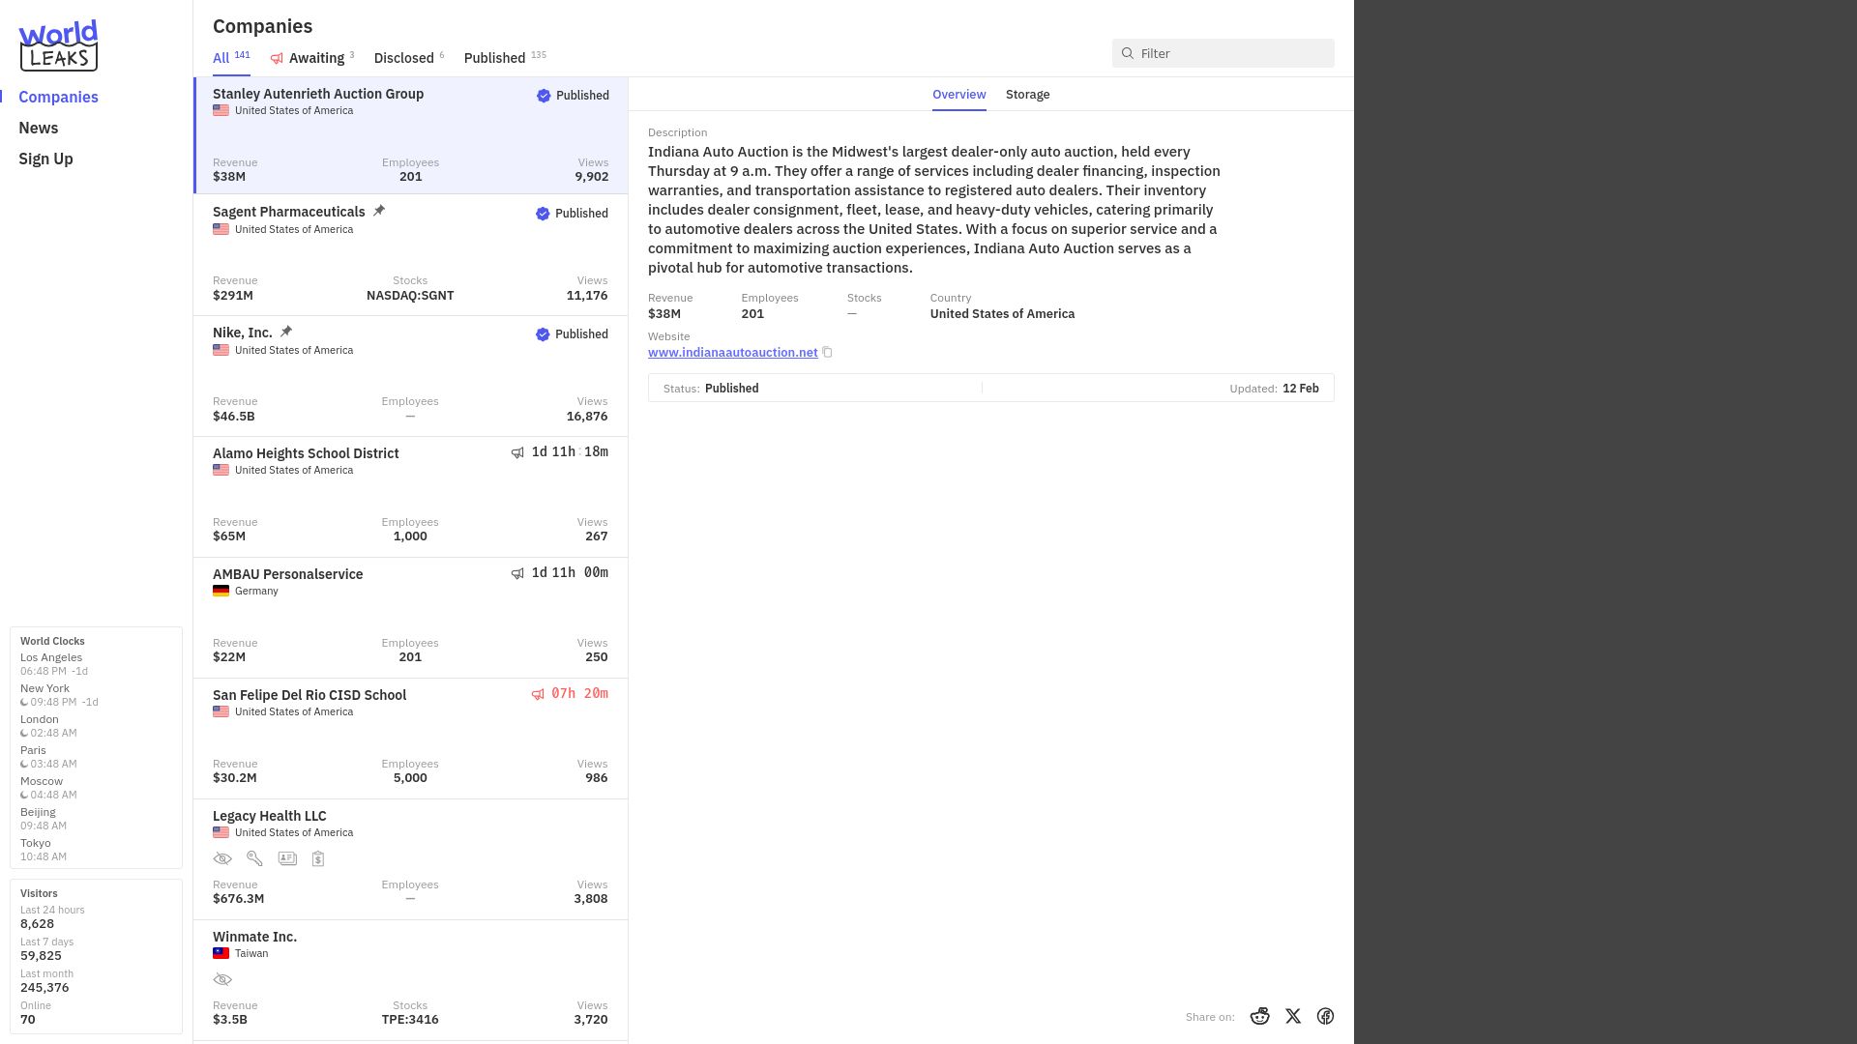Click the pin icon beside Sagent Pharmaceuticals
The image size is (1857, 1044).
point(379,211)
